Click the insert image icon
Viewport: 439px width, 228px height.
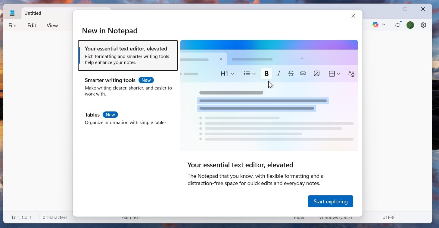pos(316,73)
